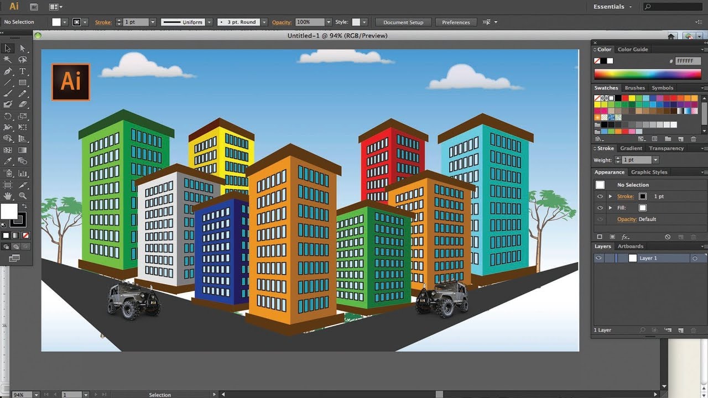Image resolution: width=708 pixels, height=398 pixels.
Task: Click the Document Setup button
Action: 403,22
